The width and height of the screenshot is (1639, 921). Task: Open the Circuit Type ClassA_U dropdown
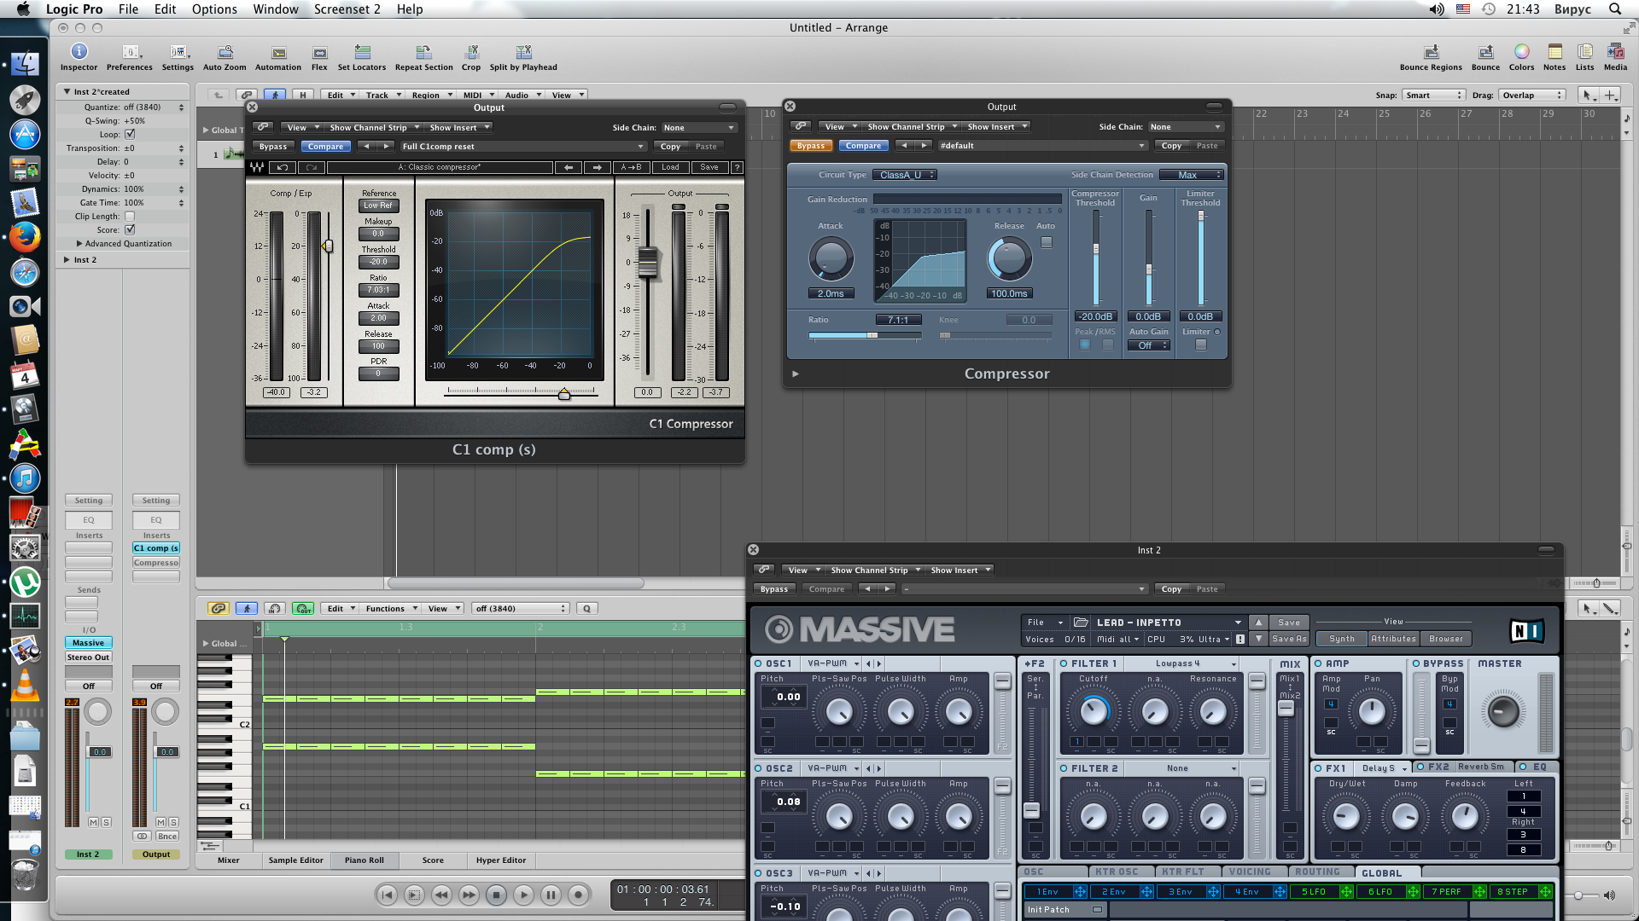905,175
